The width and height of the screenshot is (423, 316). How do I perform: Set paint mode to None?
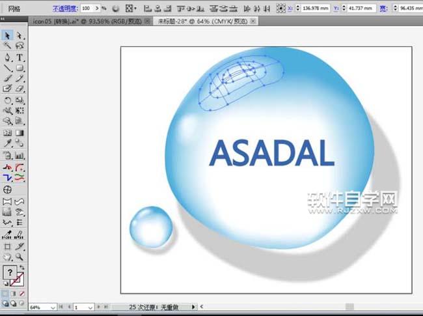coord(22,294)
